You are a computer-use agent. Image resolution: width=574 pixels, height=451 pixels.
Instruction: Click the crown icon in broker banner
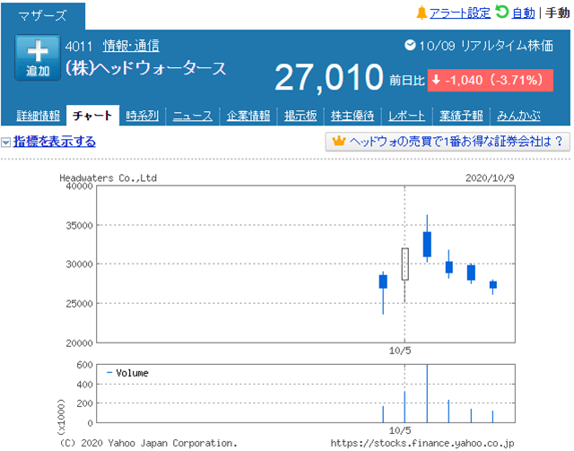339,142
